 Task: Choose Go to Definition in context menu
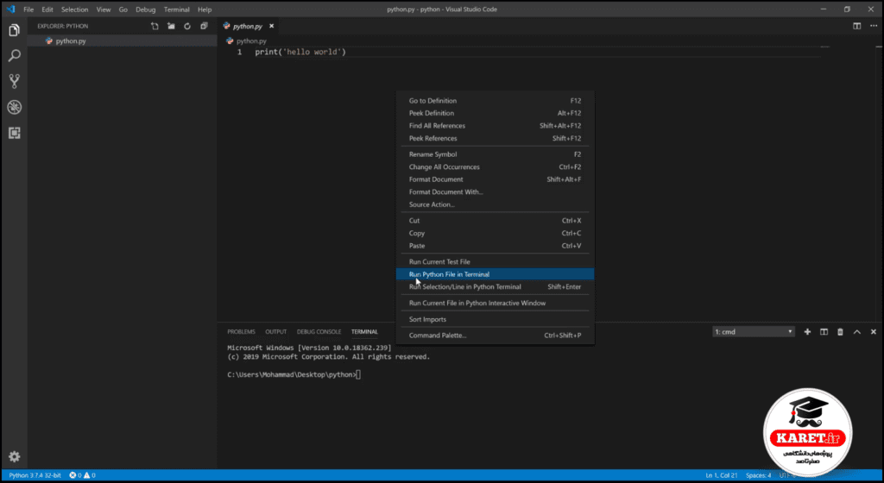495,101
